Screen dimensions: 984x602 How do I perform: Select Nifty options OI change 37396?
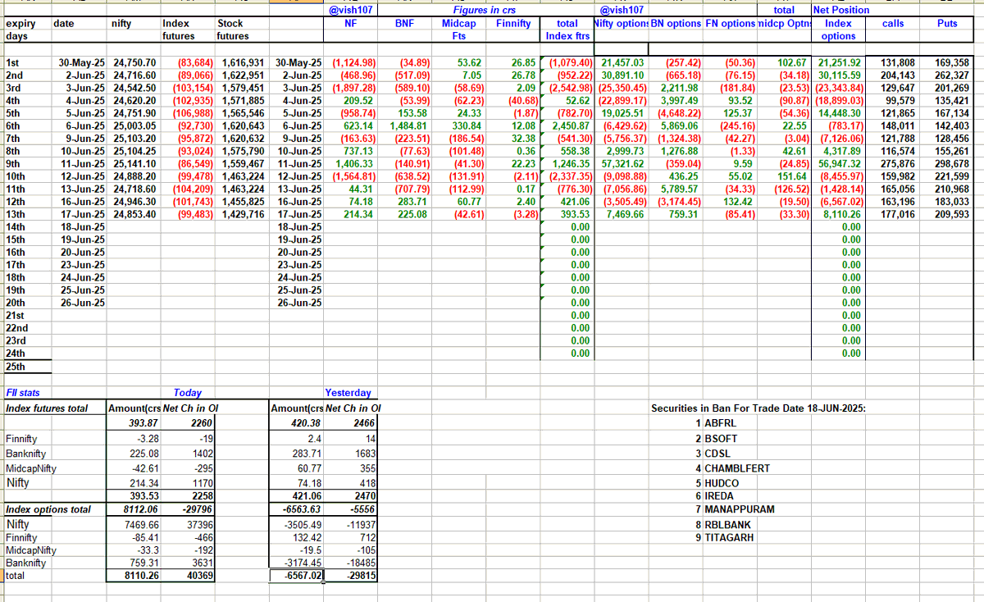(x=199, y=524)
